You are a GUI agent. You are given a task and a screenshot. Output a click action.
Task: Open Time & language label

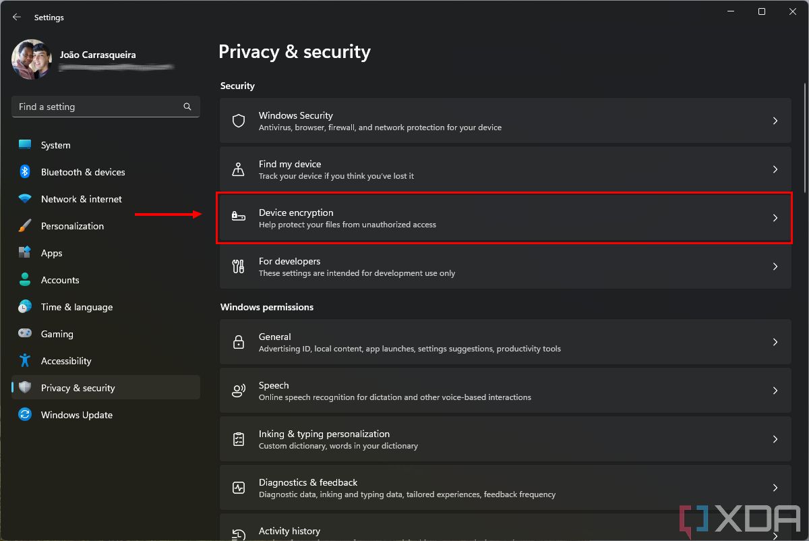tap(77, 307)
